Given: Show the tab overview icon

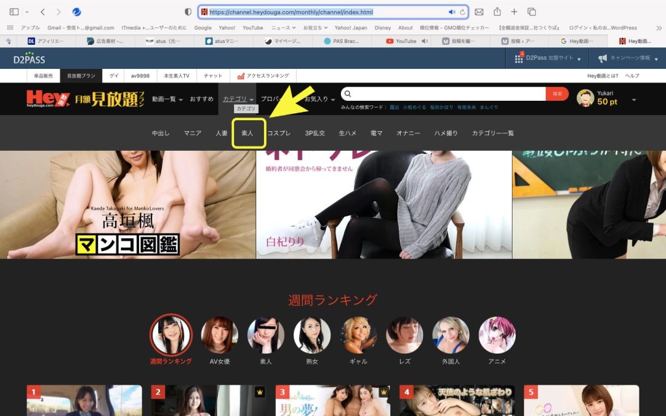Looking at the screenshot, I should click(531, 12).
